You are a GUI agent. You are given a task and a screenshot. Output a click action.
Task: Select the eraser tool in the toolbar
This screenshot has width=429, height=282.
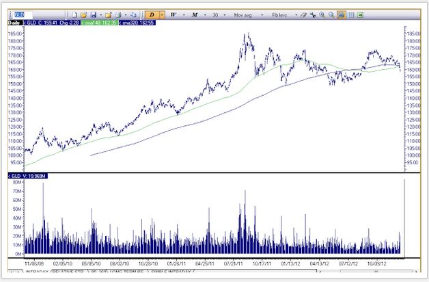point(304,14)
